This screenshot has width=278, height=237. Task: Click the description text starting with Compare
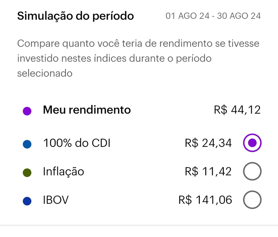pos(138,44)
